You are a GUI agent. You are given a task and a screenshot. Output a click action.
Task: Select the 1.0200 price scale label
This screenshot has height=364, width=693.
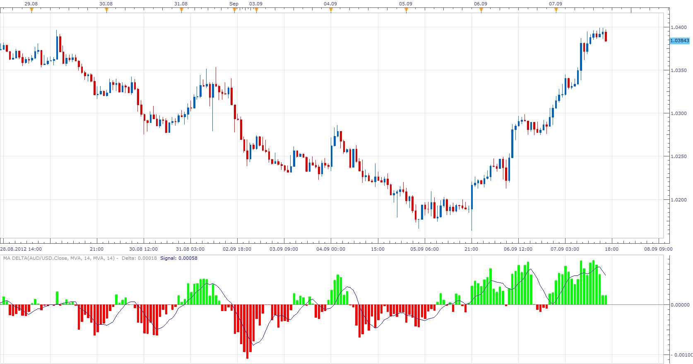[679, 200]
